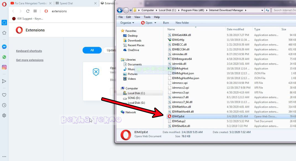Viewport: 296px width, 161px height.
Task: Open Opera sidebar home icon
Action: (4, 22)
